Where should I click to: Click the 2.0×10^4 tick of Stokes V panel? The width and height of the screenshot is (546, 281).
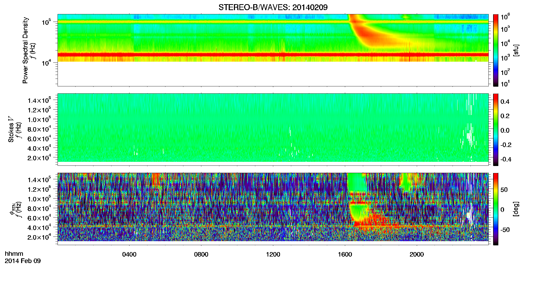[x=39, y=158]
